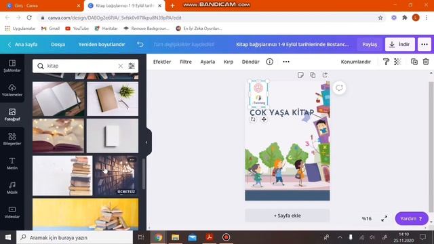Select the Fotoğraf panel icon
This screenshot has width=434, height=244.
coord(12,115)
